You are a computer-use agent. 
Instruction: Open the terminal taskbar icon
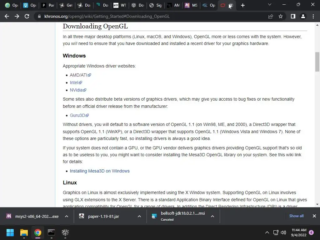51,232
